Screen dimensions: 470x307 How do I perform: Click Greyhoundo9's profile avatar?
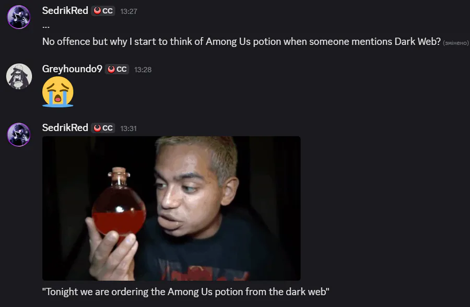click(x=19, y=76)
